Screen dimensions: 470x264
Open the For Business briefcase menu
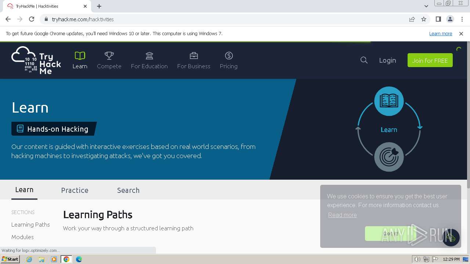click(x=194, y=60)
